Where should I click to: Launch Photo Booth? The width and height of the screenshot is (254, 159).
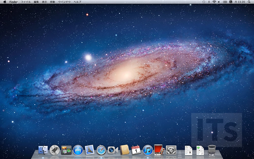(159, 150)
